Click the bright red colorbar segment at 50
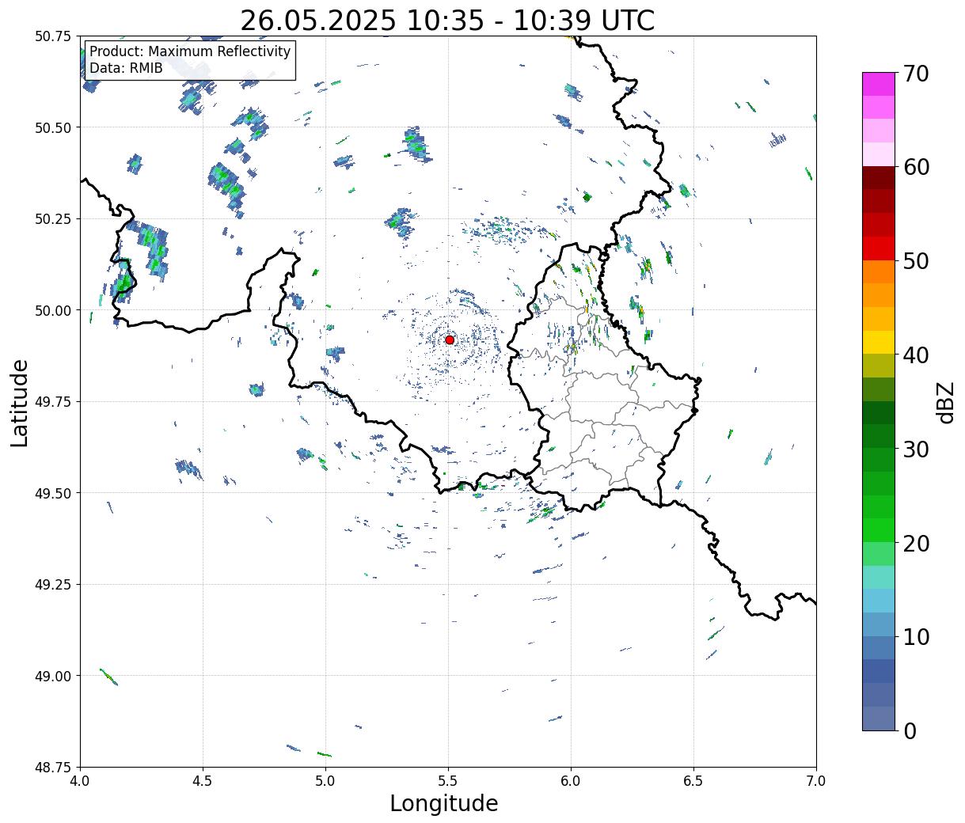965x823 pixels. 879,248
